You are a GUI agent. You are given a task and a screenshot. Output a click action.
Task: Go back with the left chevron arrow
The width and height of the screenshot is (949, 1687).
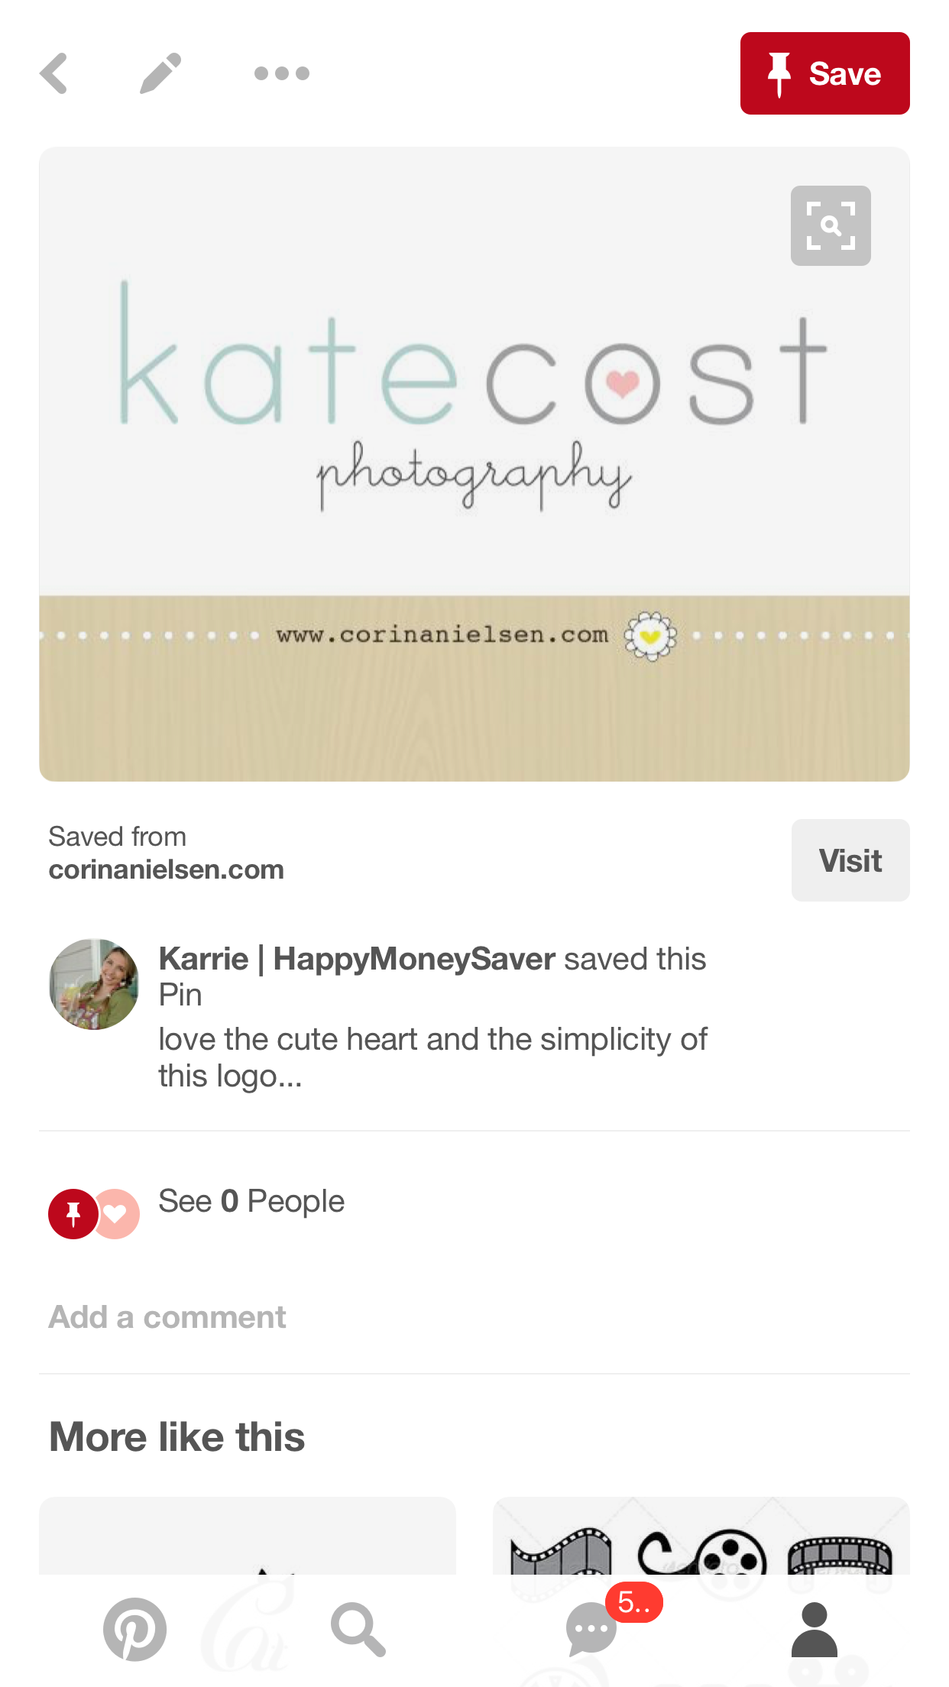(54, 73)
